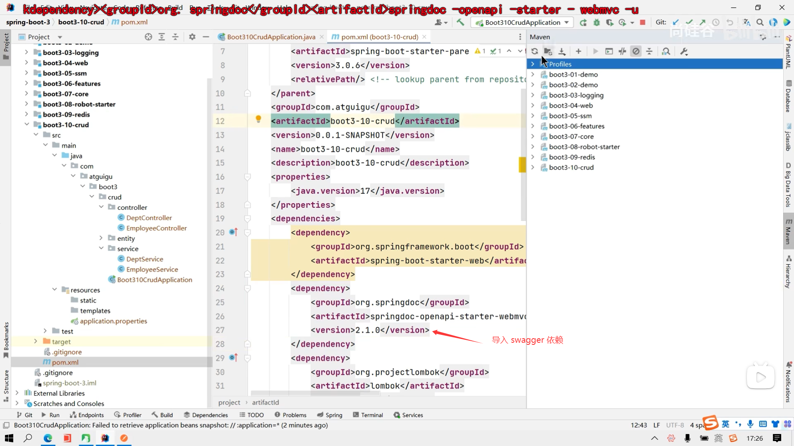The image size is (794, 446).
Task: Reload all Maven projects
Action: coord(534,51)
